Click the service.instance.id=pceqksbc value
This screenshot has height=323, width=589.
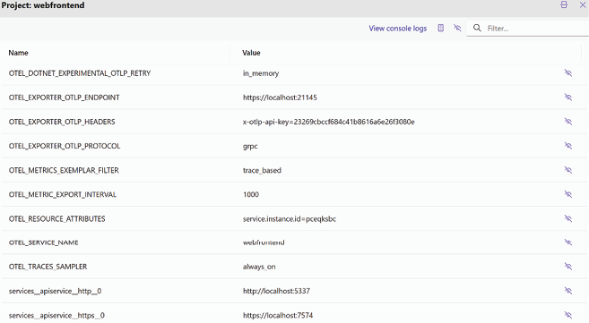click(x=290, y=218)
